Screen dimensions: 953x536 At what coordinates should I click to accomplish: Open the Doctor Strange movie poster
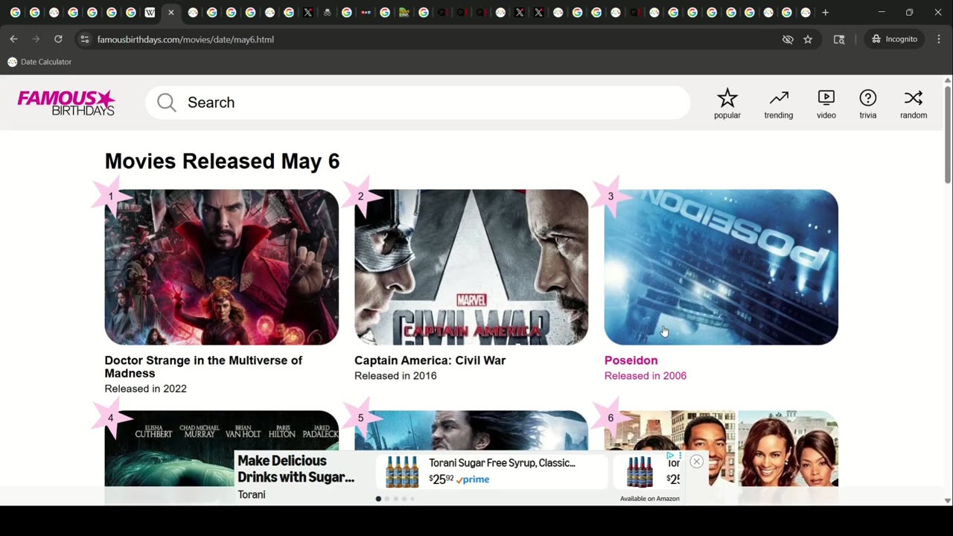221,267
